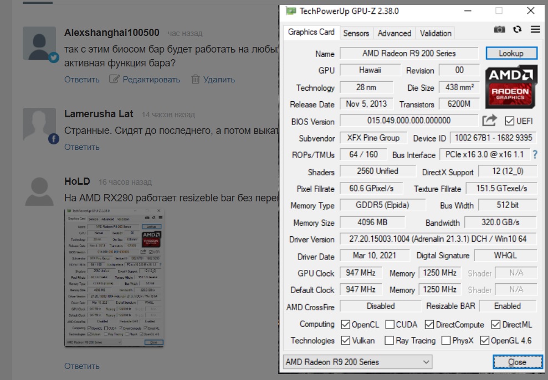
Task: Click the Memory Type GDDR5 (Elpida) field
Action: click(x=383, y=205)
